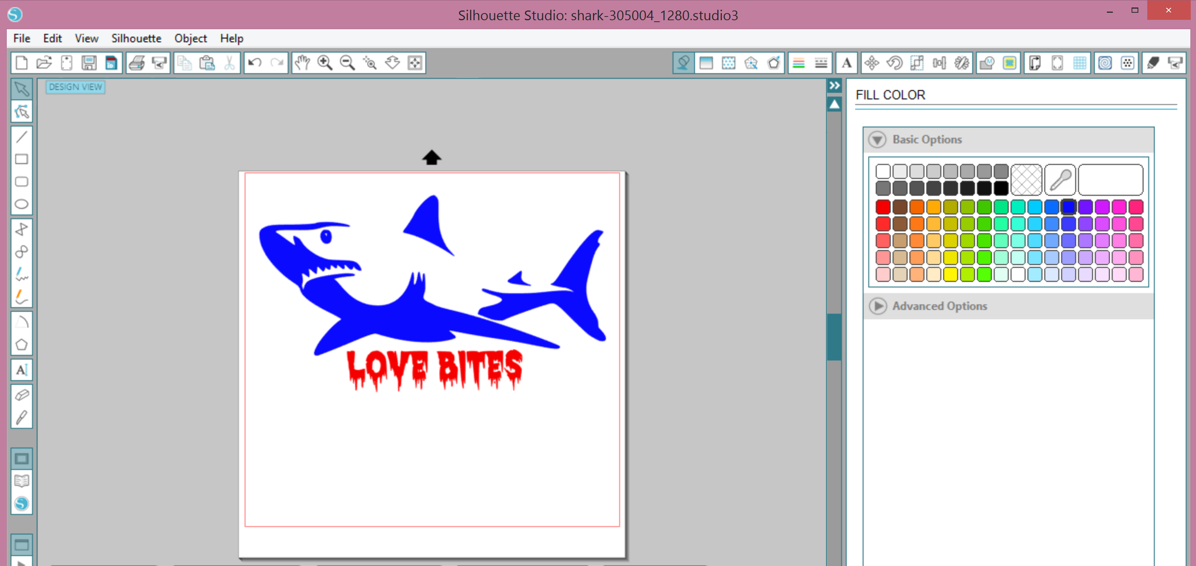The width and height of the screenshot is (1196, 566).
Task: Open the Offset spiral icon
Action: click(x=1105, y=63)
